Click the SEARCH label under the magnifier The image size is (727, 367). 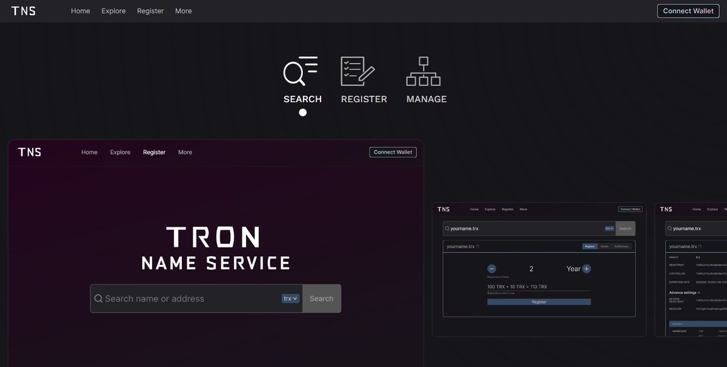tap(302, 99)
